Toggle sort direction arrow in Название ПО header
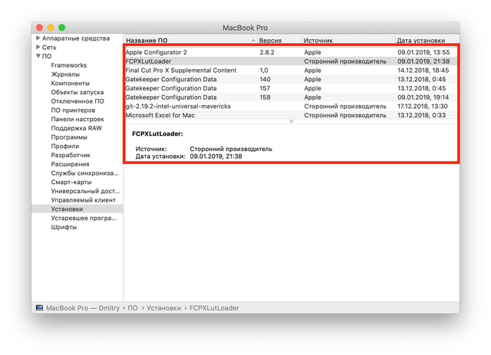 coord(253,41)
